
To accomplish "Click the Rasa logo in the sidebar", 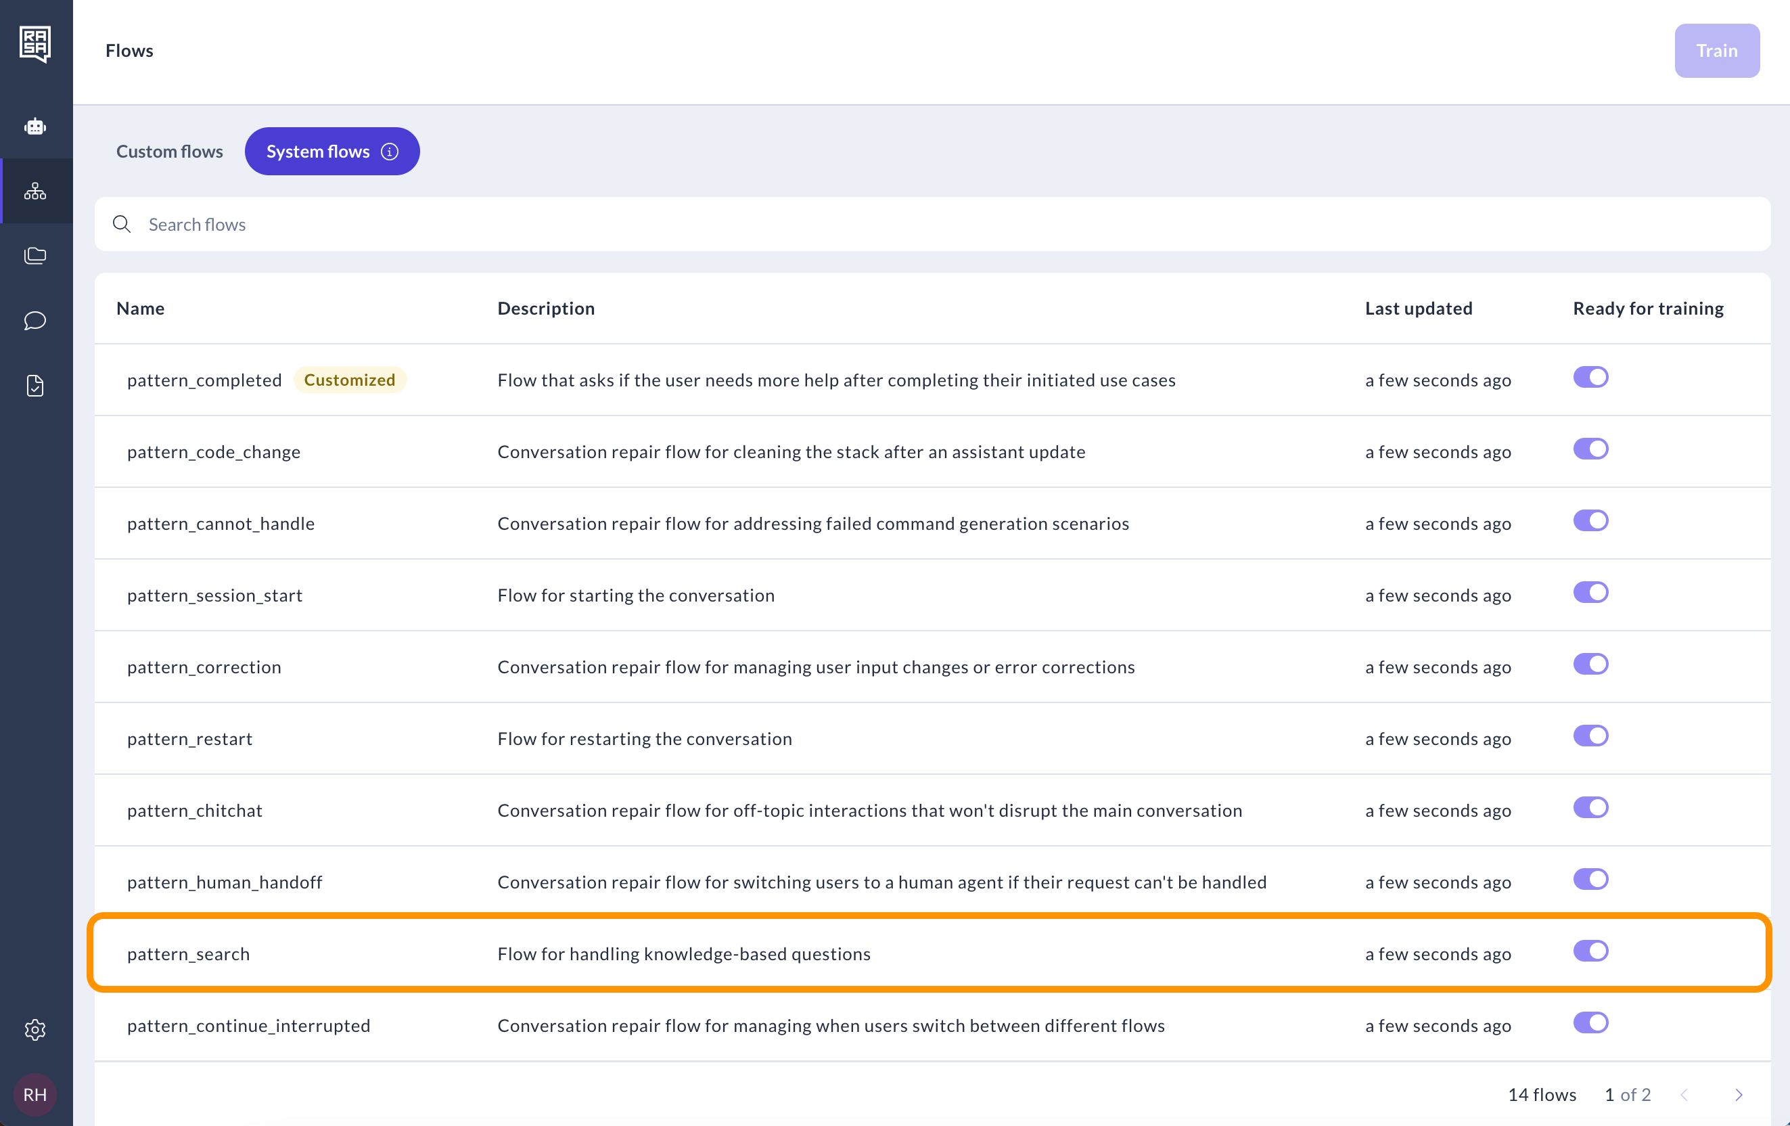I will pos(35,44).
